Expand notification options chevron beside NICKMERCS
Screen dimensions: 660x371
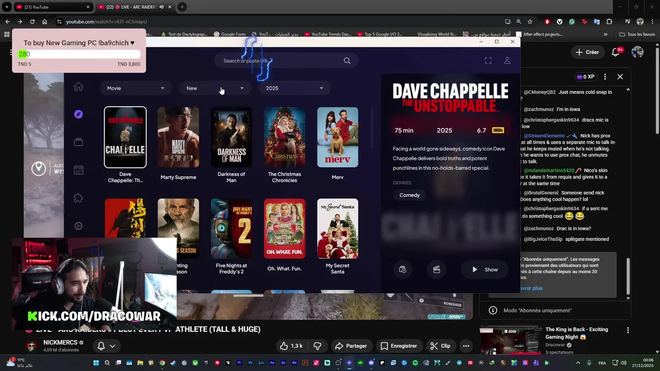pyautogui.click(x=112, y=346)
